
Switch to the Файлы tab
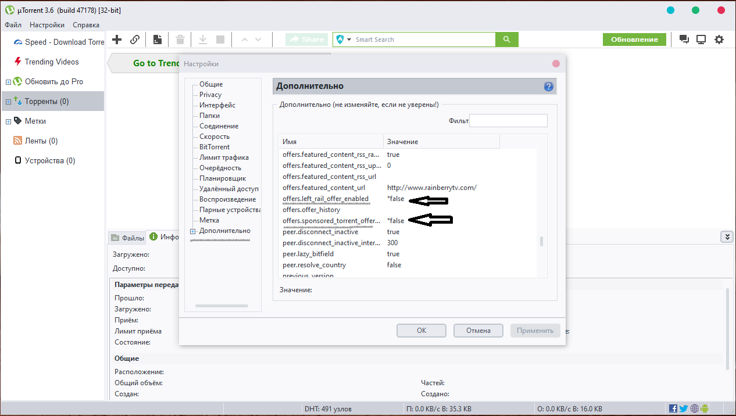(127, 238)
